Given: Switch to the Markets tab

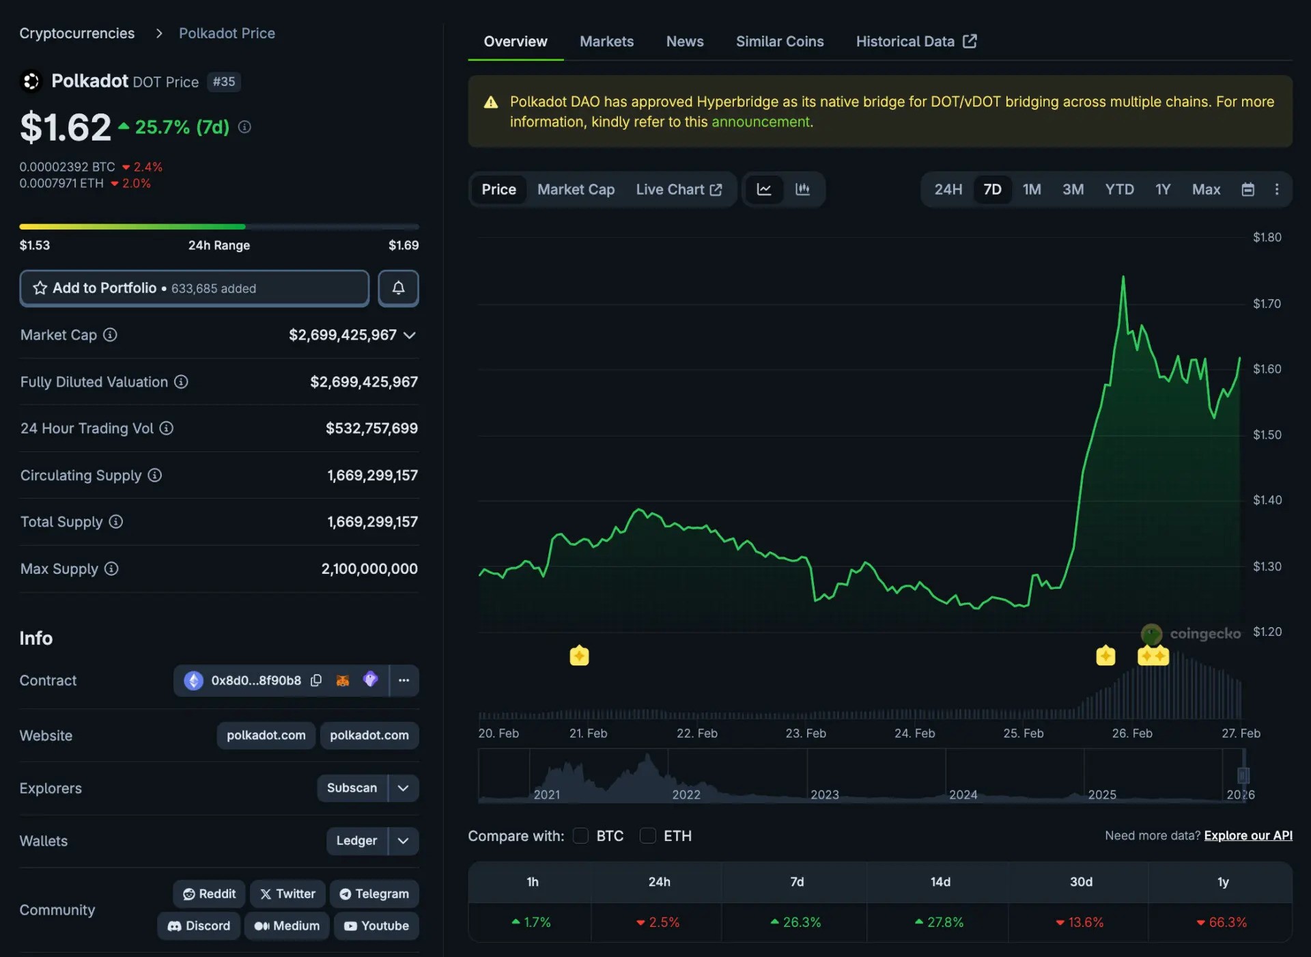Looking at the screenshot, I should coord(606,41).
